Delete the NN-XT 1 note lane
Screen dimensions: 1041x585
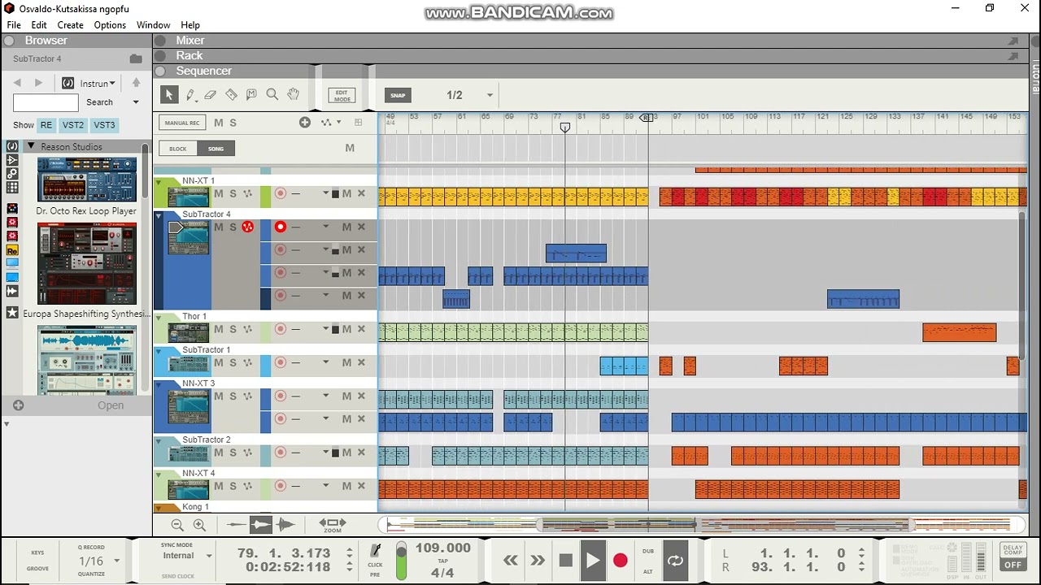click(x=361, y=193)
